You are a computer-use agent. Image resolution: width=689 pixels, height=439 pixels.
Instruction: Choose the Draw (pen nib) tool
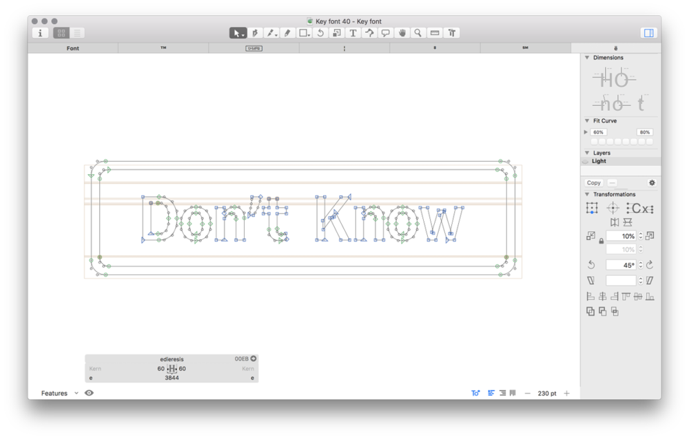click(255, 33)
